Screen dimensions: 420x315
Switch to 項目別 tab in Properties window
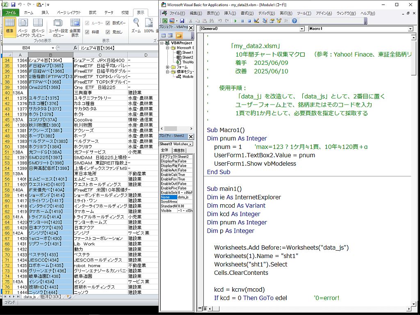click(179, 150)
